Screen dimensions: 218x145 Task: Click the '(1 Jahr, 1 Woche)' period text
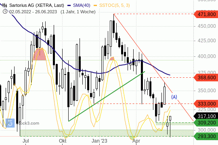coord(78,12)
